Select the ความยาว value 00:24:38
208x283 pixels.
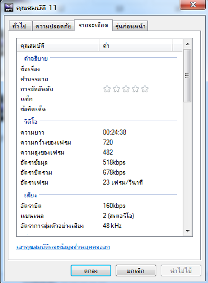(115, 132)
